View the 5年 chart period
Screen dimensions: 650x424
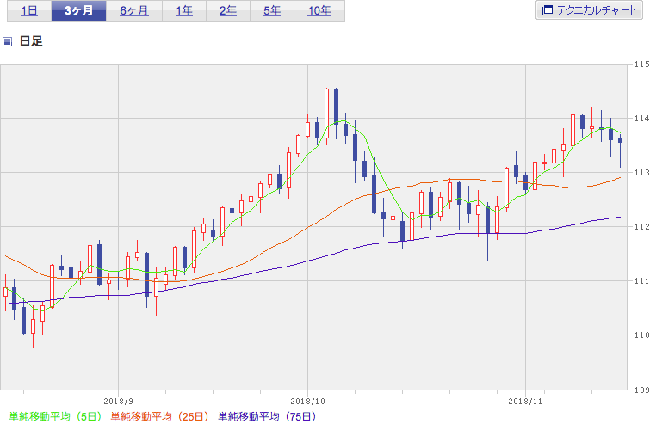(x=272, y=11)
